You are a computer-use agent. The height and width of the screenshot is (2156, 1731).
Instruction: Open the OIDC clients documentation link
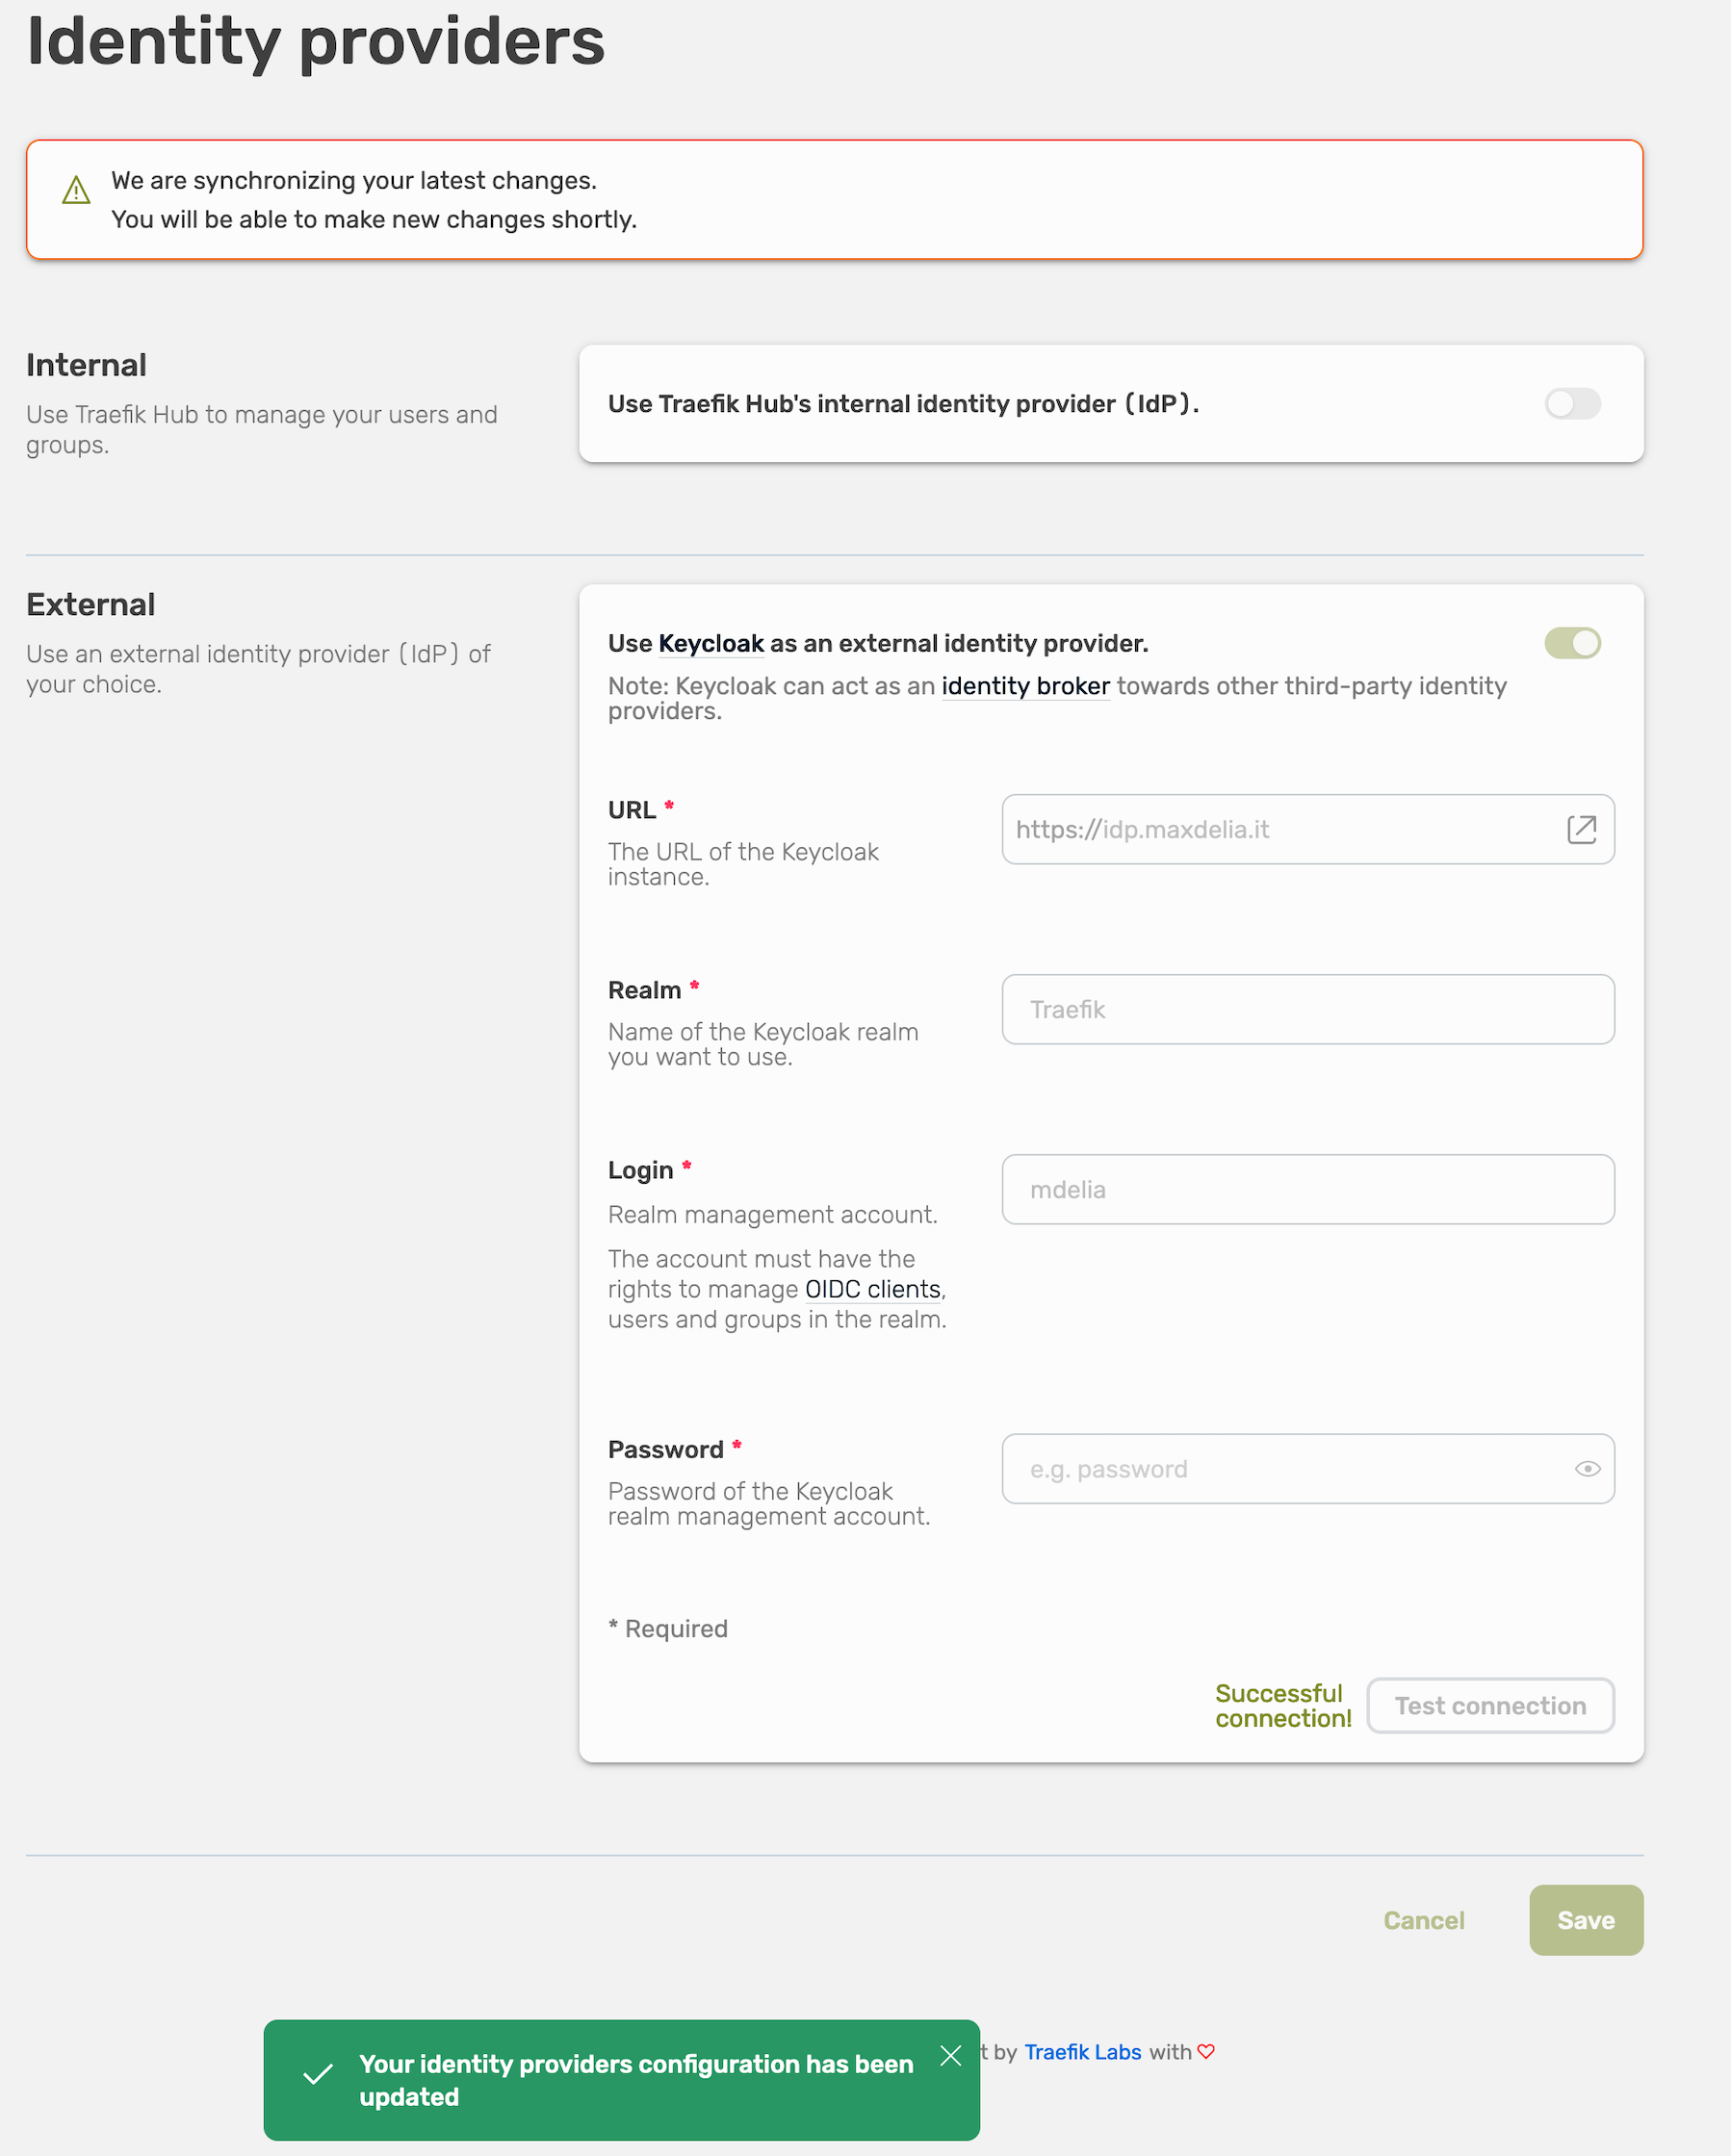point(871,1289)
